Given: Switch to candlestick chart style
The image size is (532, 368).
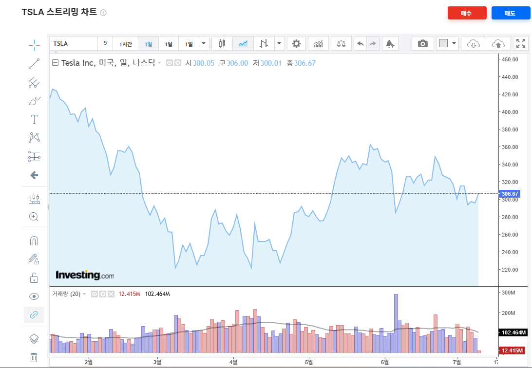Looking at the screenshot, I should pyautogui.click(x=222, y=43).
